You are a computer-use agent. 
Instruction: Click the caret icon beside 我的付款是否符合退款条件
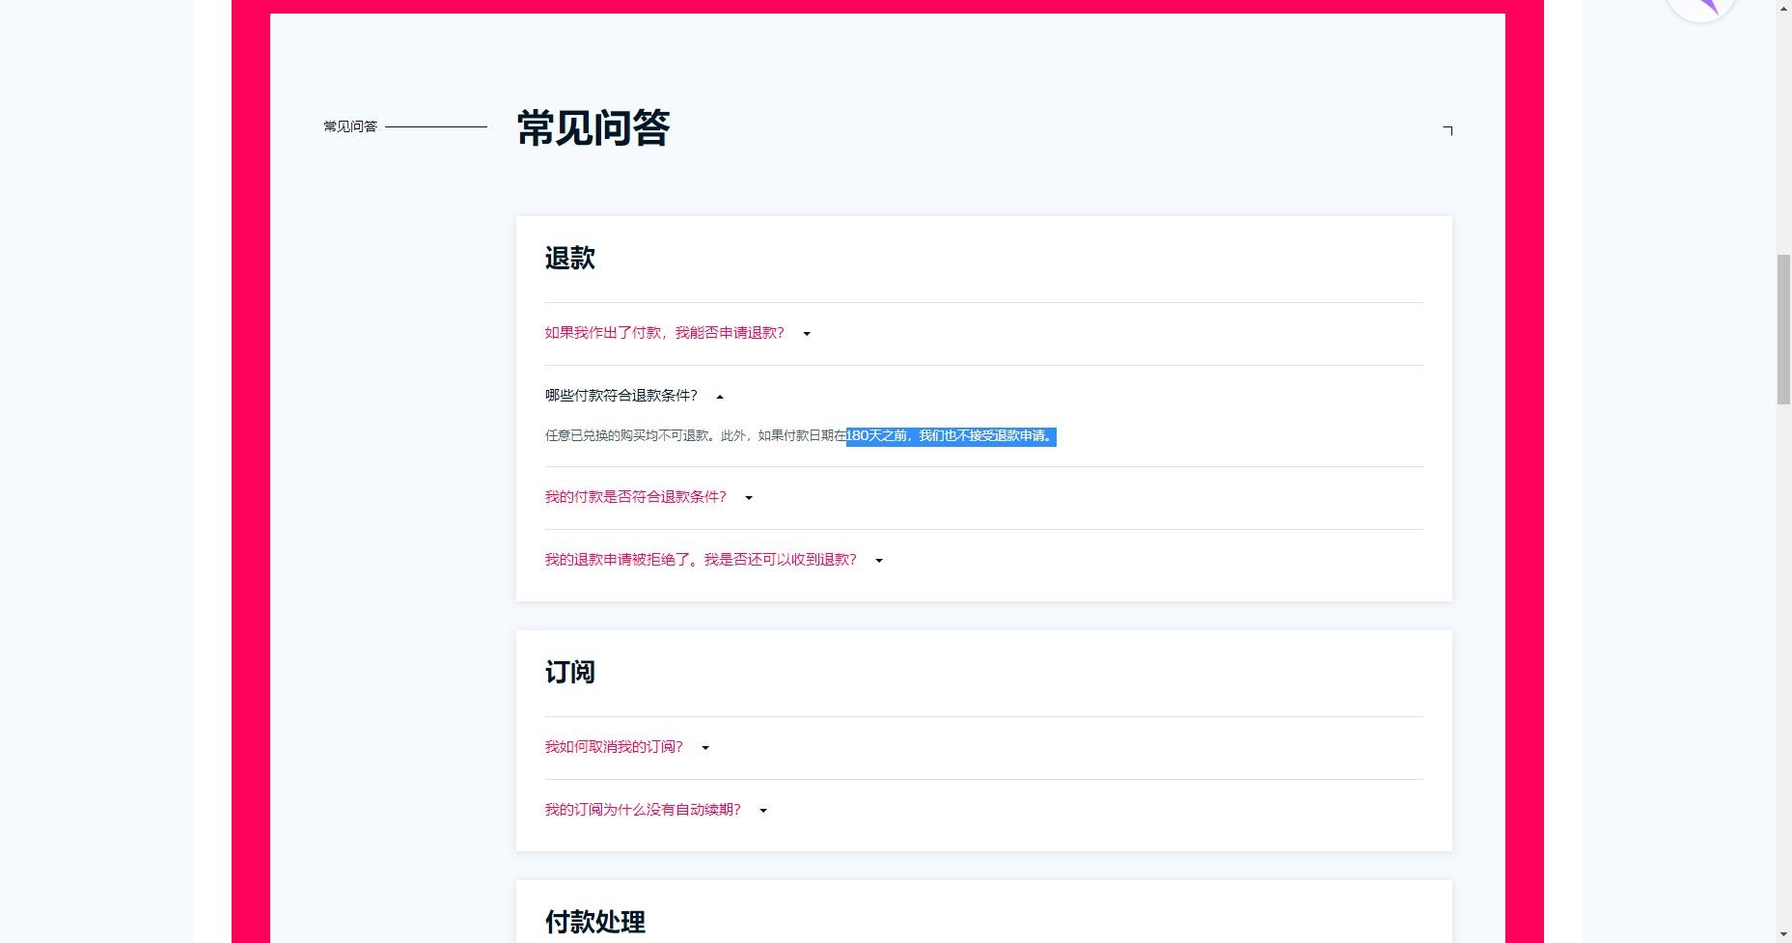click(748, 498)
